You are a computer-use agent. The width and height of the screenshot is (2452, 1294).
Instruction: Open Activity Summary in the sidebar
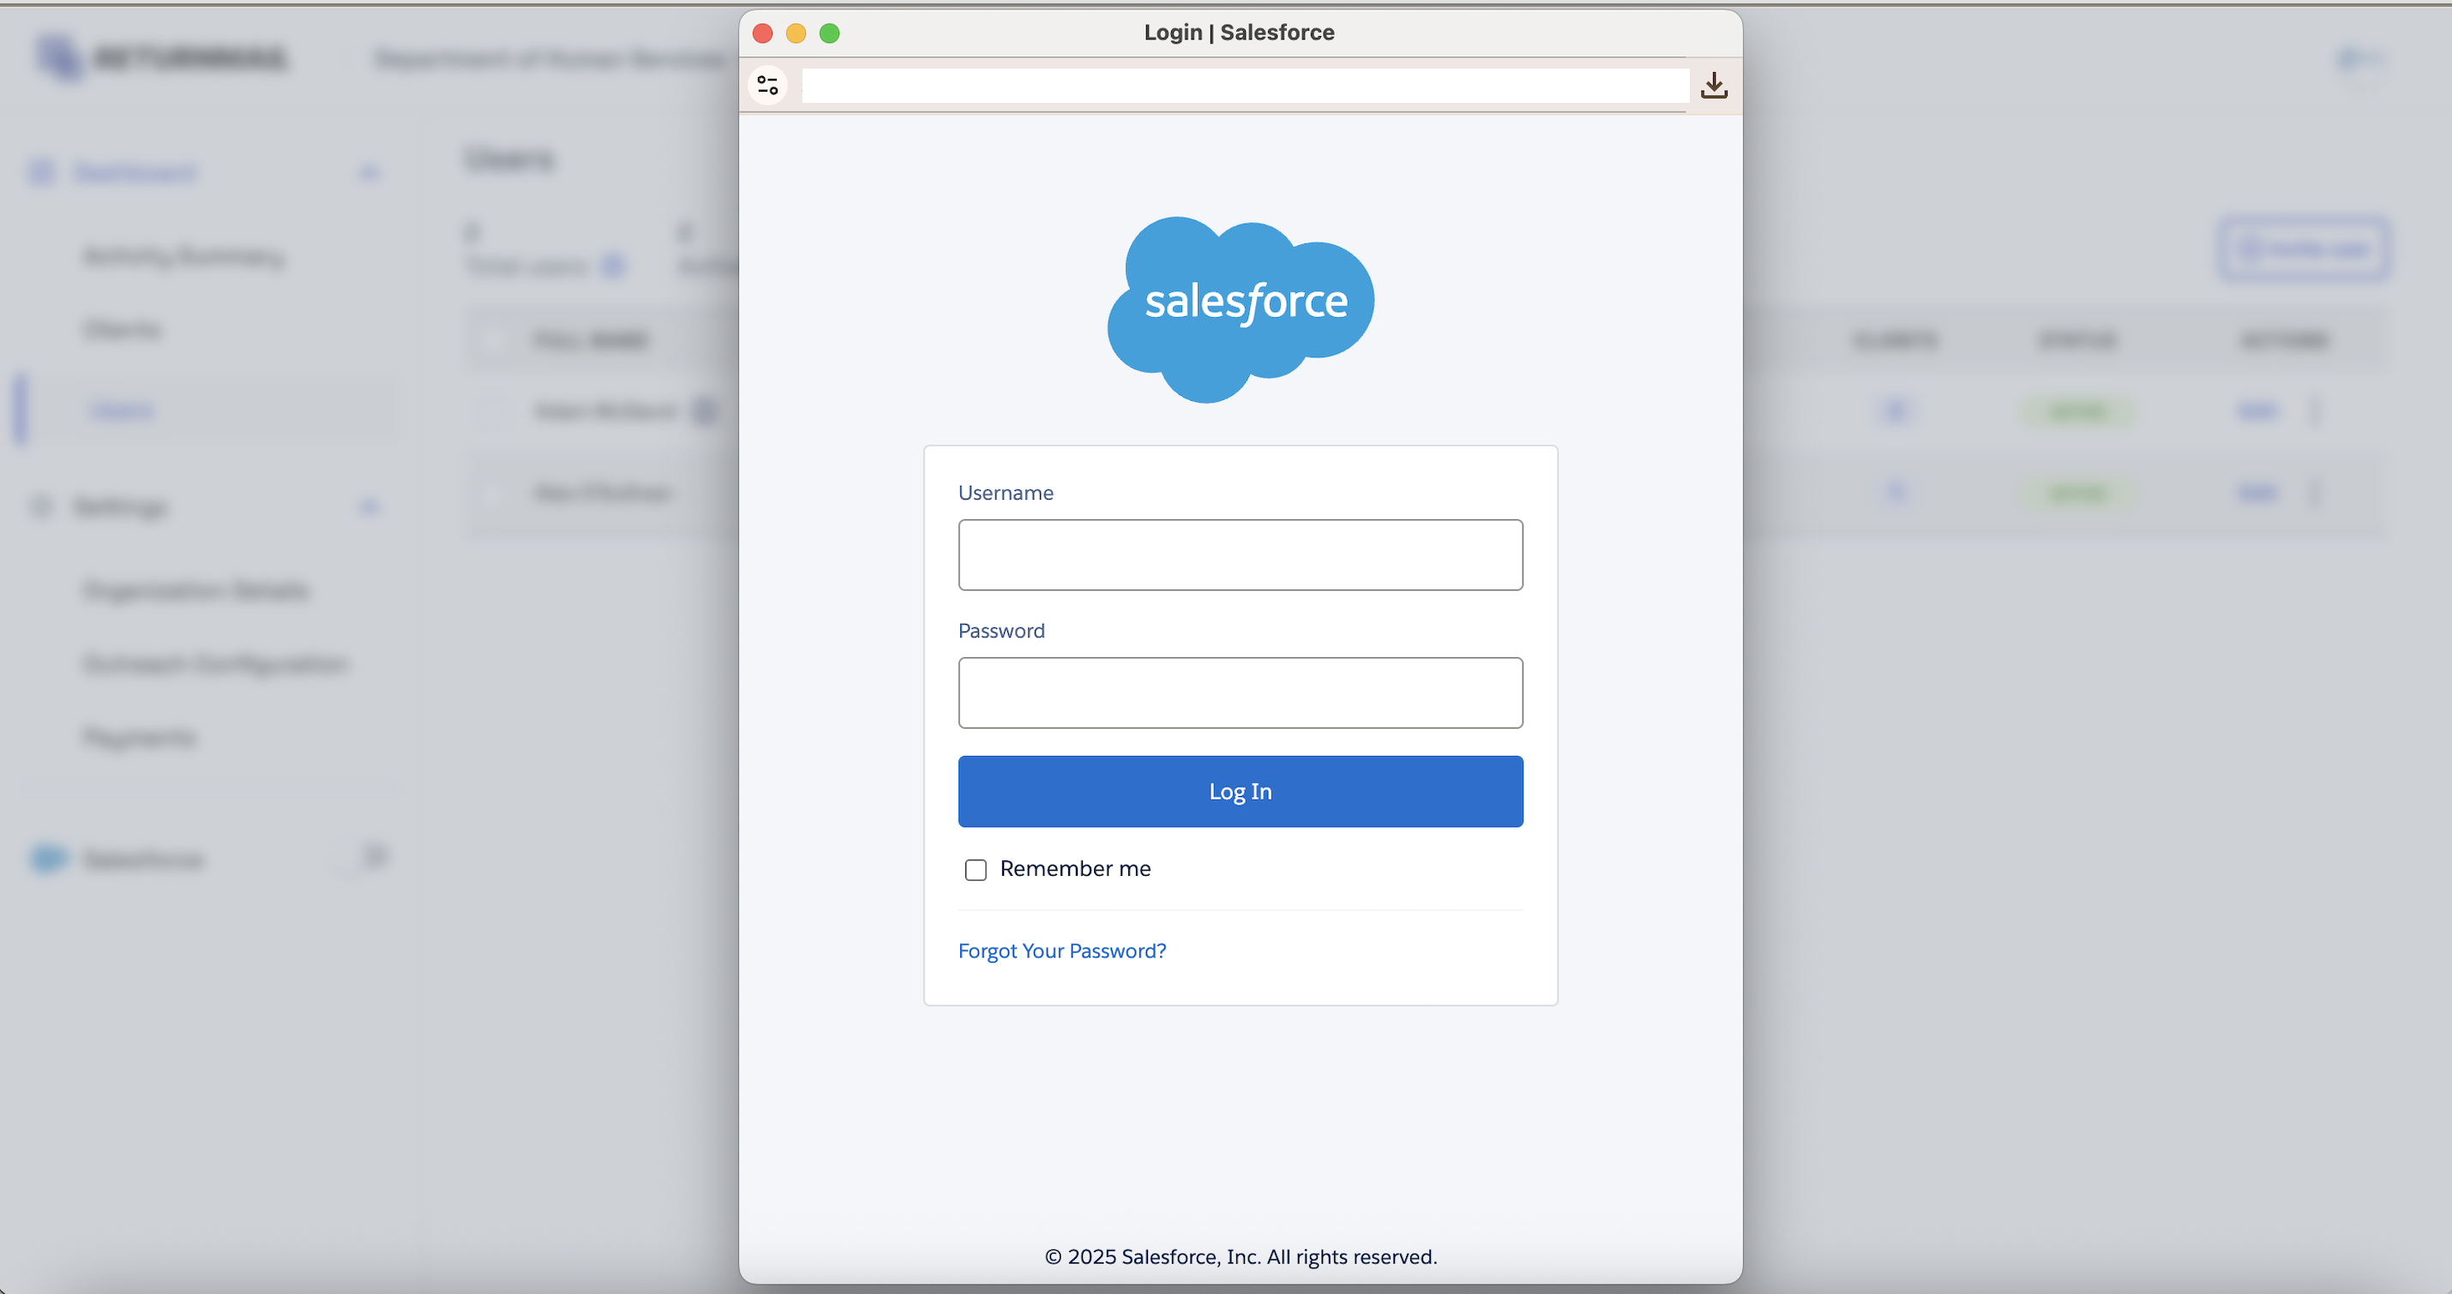183,257
